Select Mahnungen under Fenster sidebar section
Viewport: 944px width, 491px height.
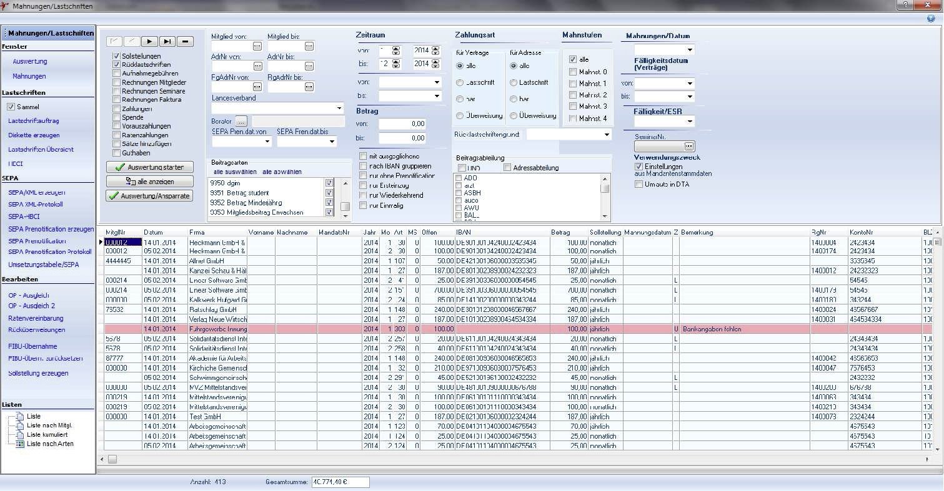[29, 76]
